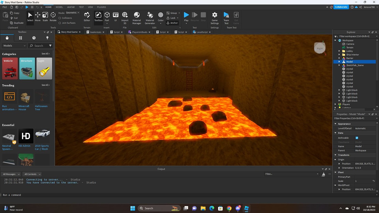
Task: Expand the Lobby folder in Explorer
Action: (339, 51)
